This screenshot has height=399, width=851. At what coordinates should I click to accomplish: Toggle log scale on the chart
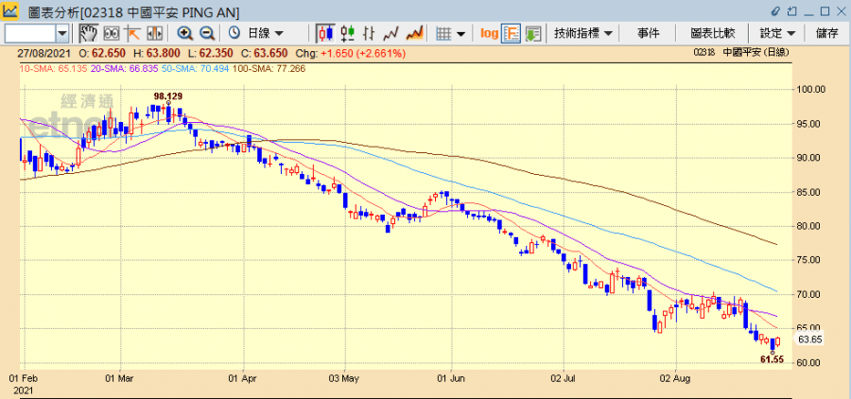point(489,33)
